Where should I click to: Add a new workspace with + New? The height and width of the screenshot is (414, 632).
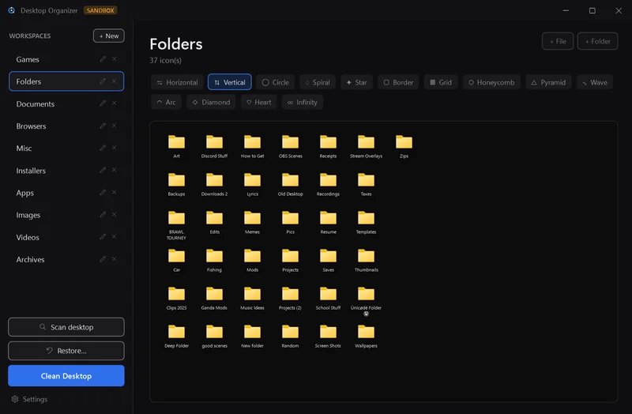[109, 36]
